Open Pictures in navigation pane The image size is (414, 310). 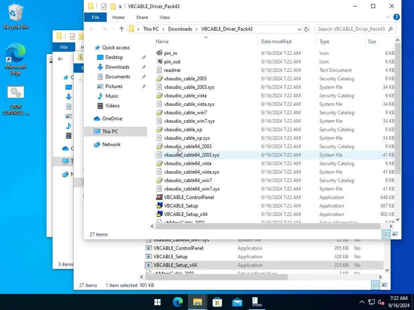(114, 86)
